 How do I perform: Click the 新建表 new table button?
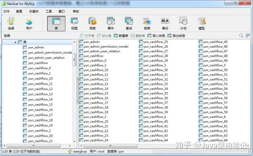(121, 36)
